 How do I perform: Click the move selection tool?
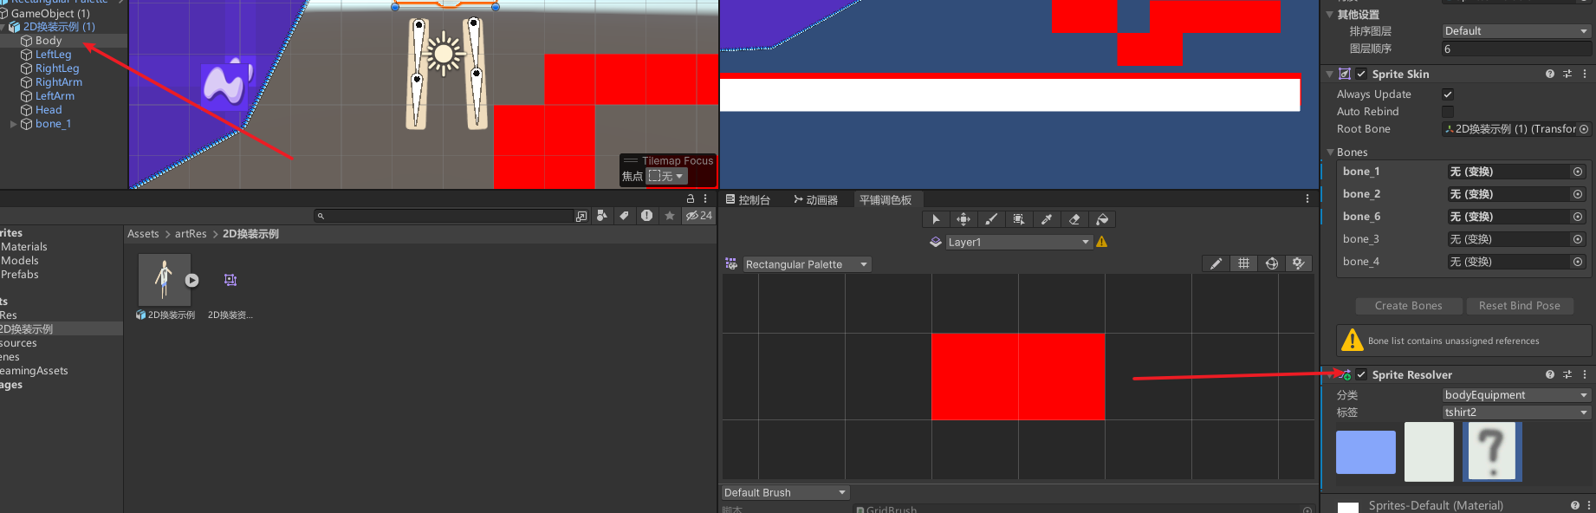coord(963,219)
